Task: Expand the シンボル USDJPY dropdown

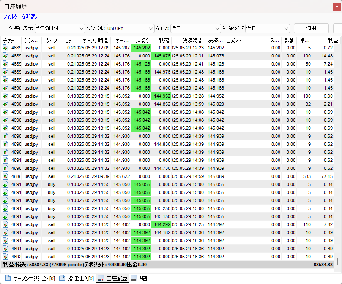Action: (x=130, y=28)
